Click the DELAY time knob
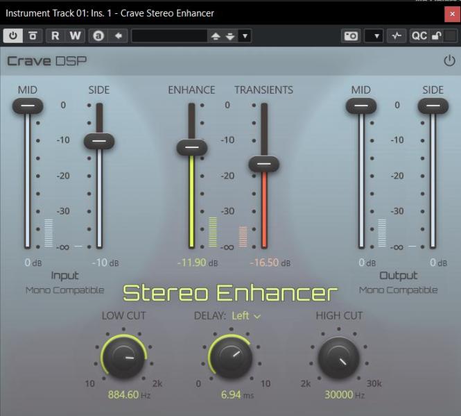This screenshot has height=416, width=461. tap(231, 357)
